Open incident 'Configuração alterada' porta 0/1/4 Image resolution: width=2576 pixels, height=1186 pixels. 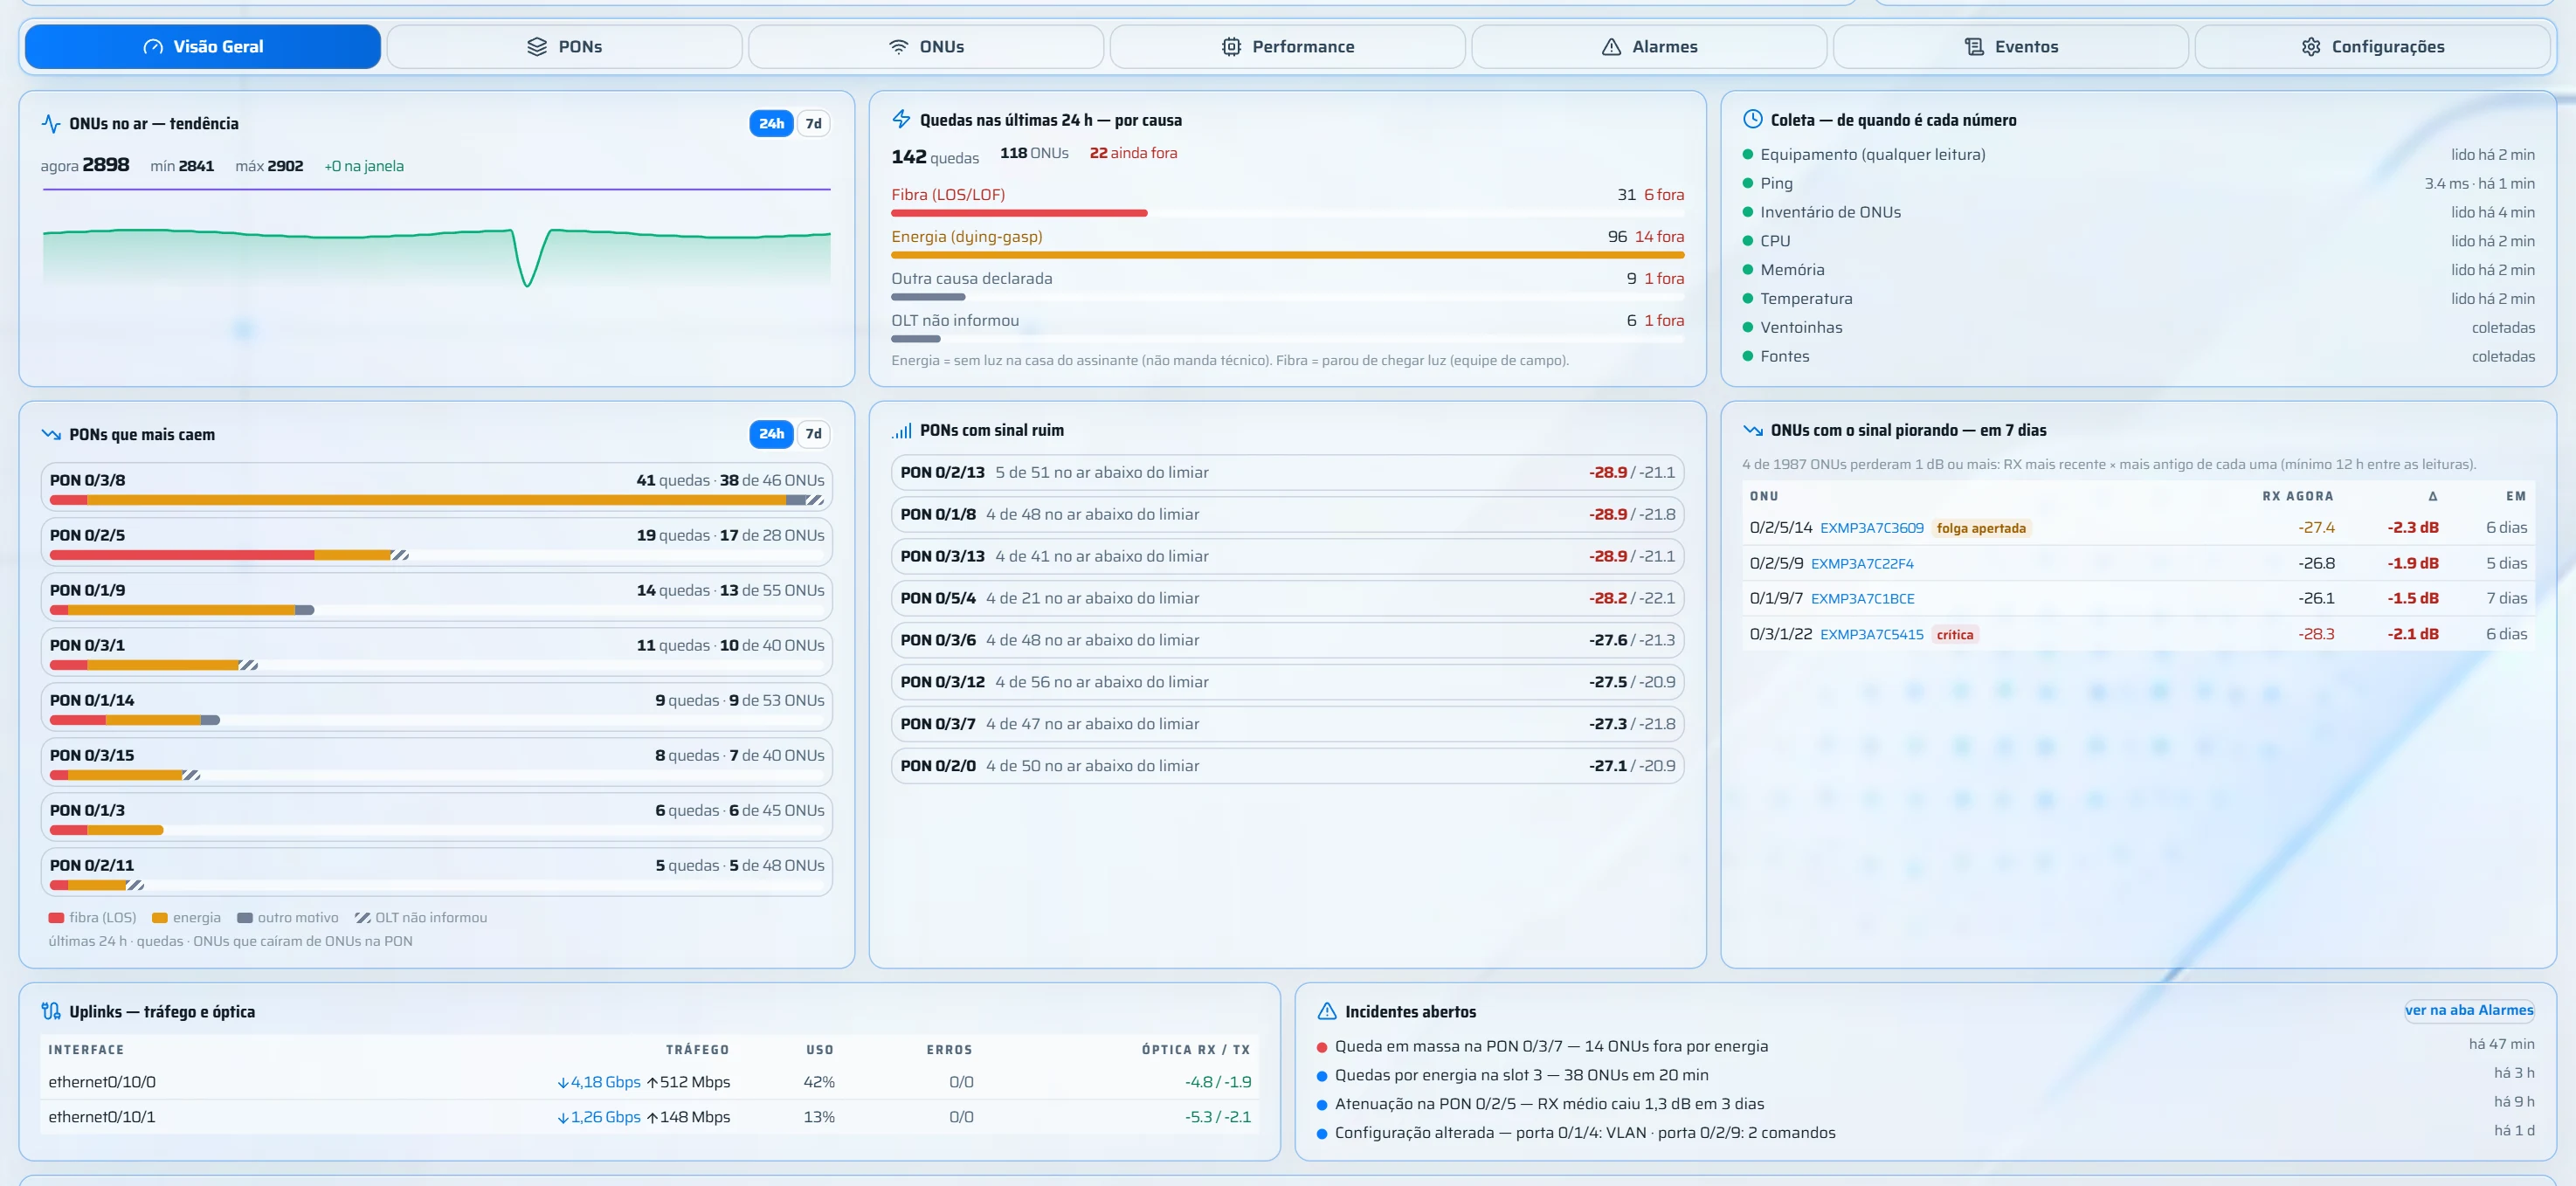click(1926, 1133)
